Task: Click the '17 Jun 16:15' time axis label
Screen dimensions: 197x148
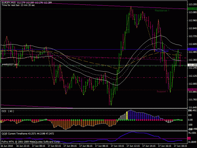Action: click(165, 146)
